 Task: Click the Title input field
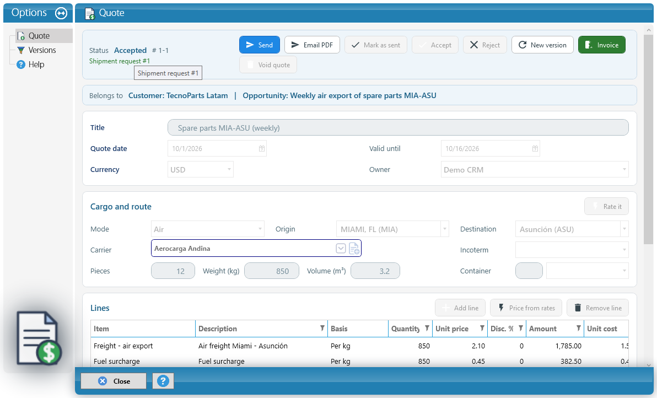click(398, 127)
